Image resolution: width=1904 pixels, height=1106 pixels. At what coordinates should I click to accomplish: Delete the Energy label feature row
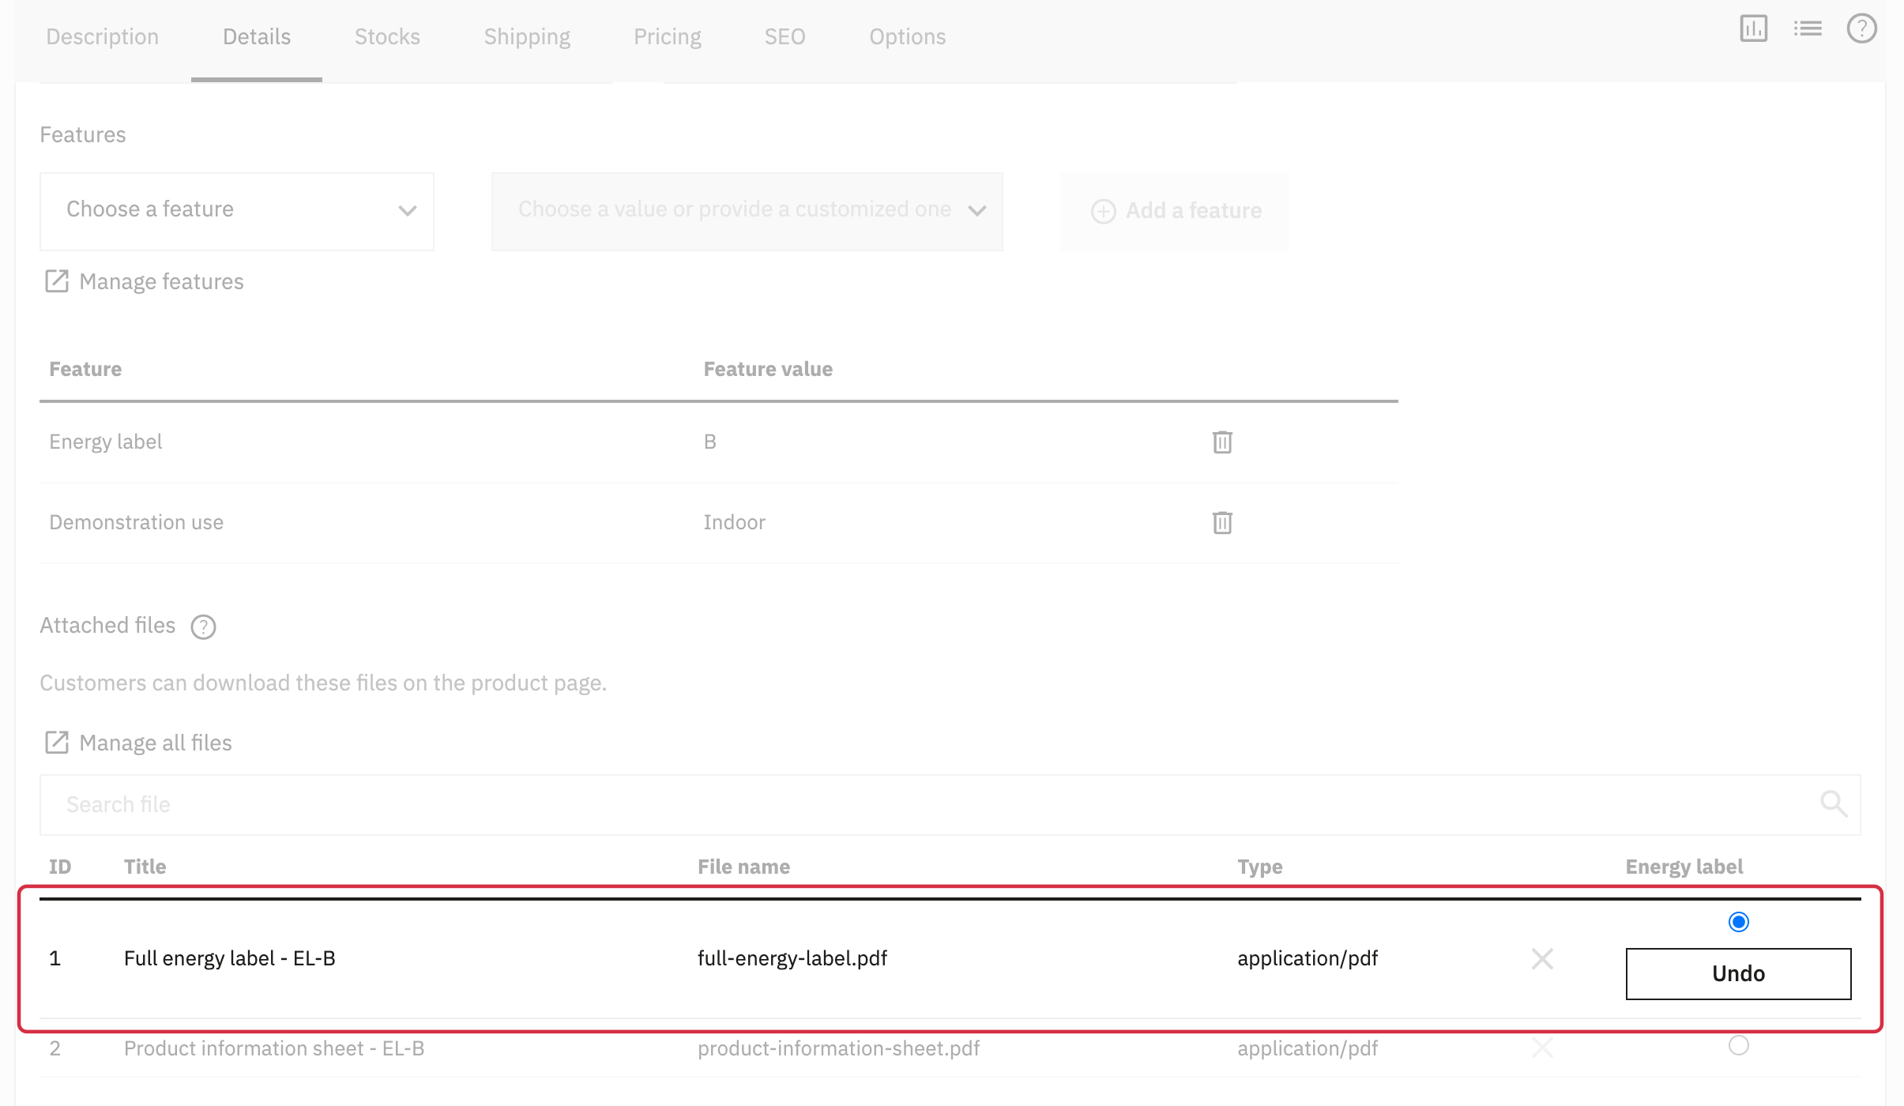(1222, 442)
